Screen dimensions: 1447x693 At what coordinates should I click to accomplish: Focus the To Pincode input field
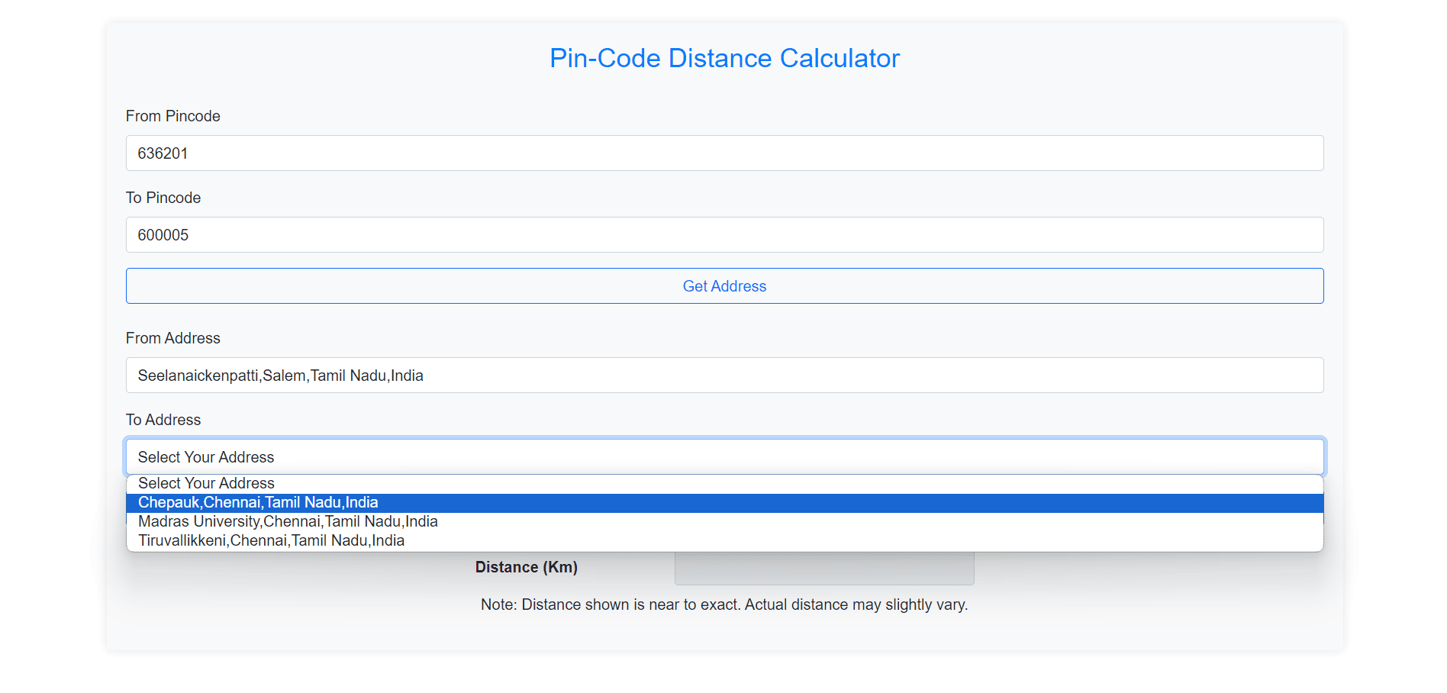pos(723,235)
